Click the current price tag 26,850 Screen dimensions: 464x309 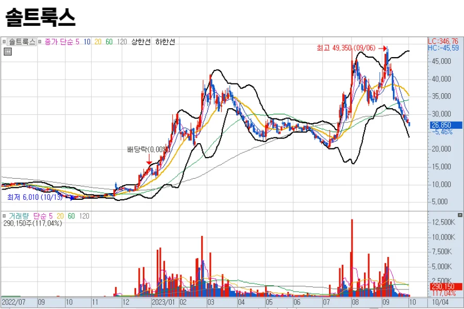pyautogui.click(x=445, y=125)
